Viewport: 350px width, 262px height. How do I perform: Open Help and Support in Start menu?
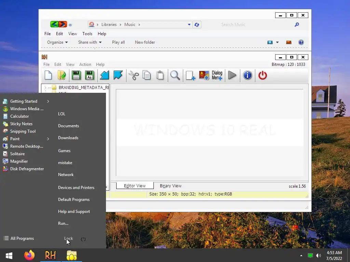(74, 212)
